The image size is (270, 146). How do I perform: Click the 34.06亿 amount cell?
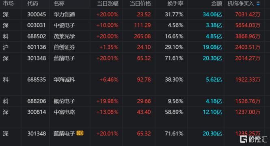click(212, 15)
